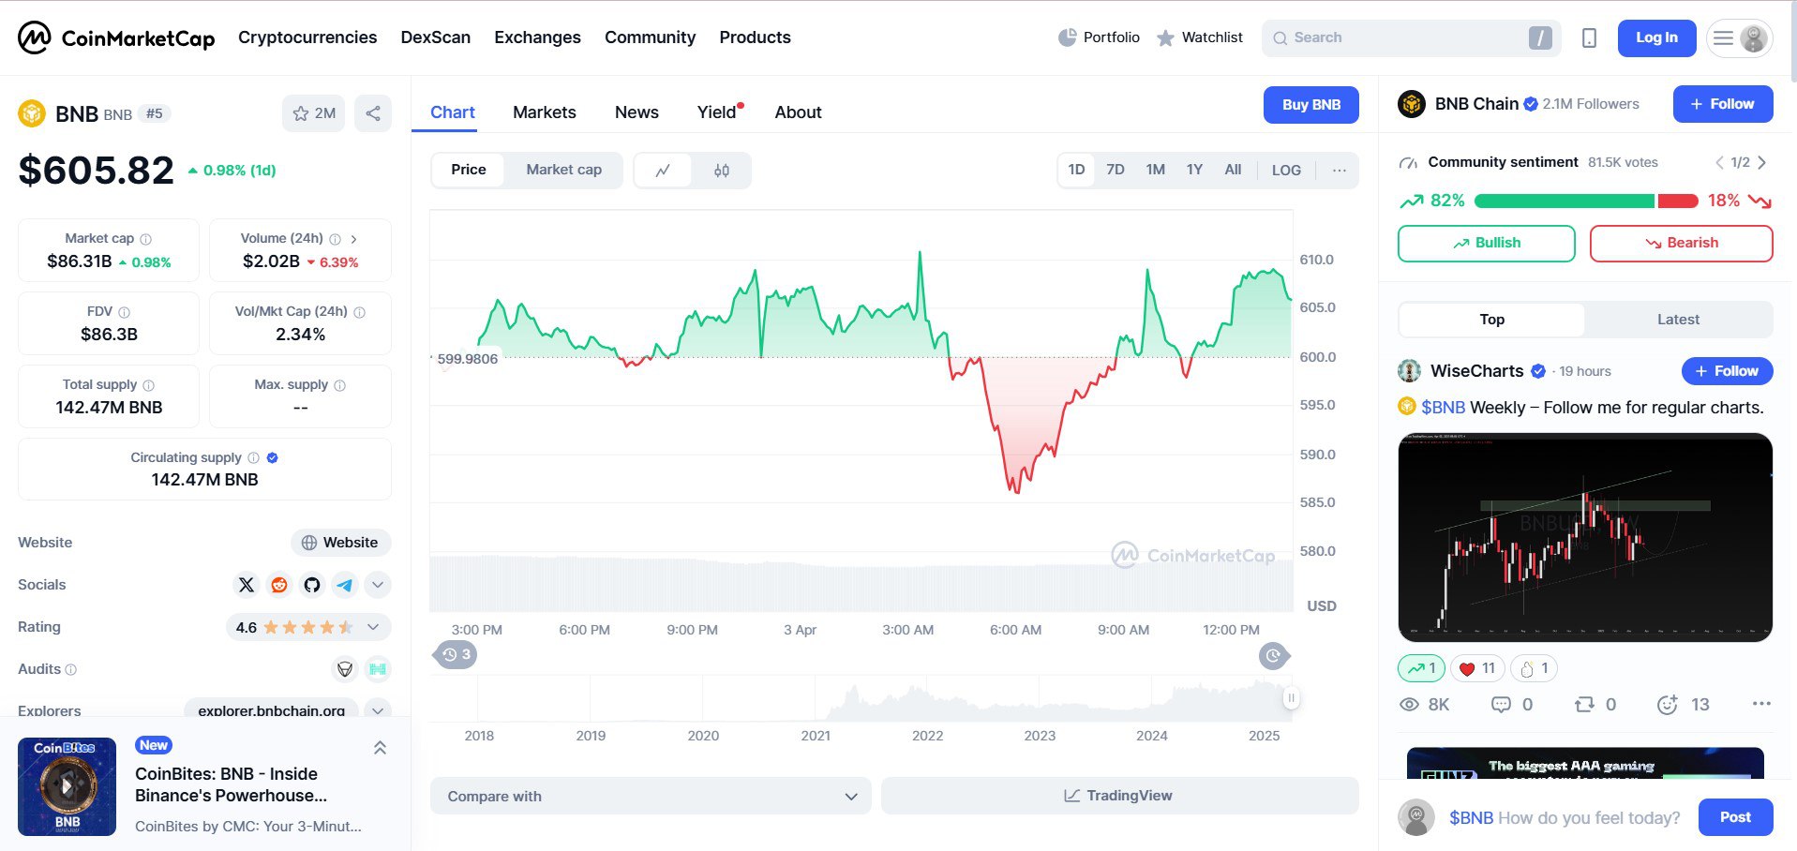Open the X (Twitter) social link
Screen dimensions: 1797x851
tap(247, 585)
